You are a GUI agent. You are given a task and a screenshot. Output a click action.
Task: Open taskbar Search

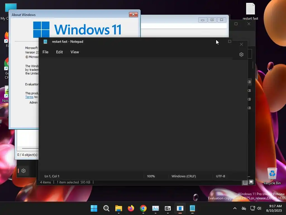[x=106, y=208]
